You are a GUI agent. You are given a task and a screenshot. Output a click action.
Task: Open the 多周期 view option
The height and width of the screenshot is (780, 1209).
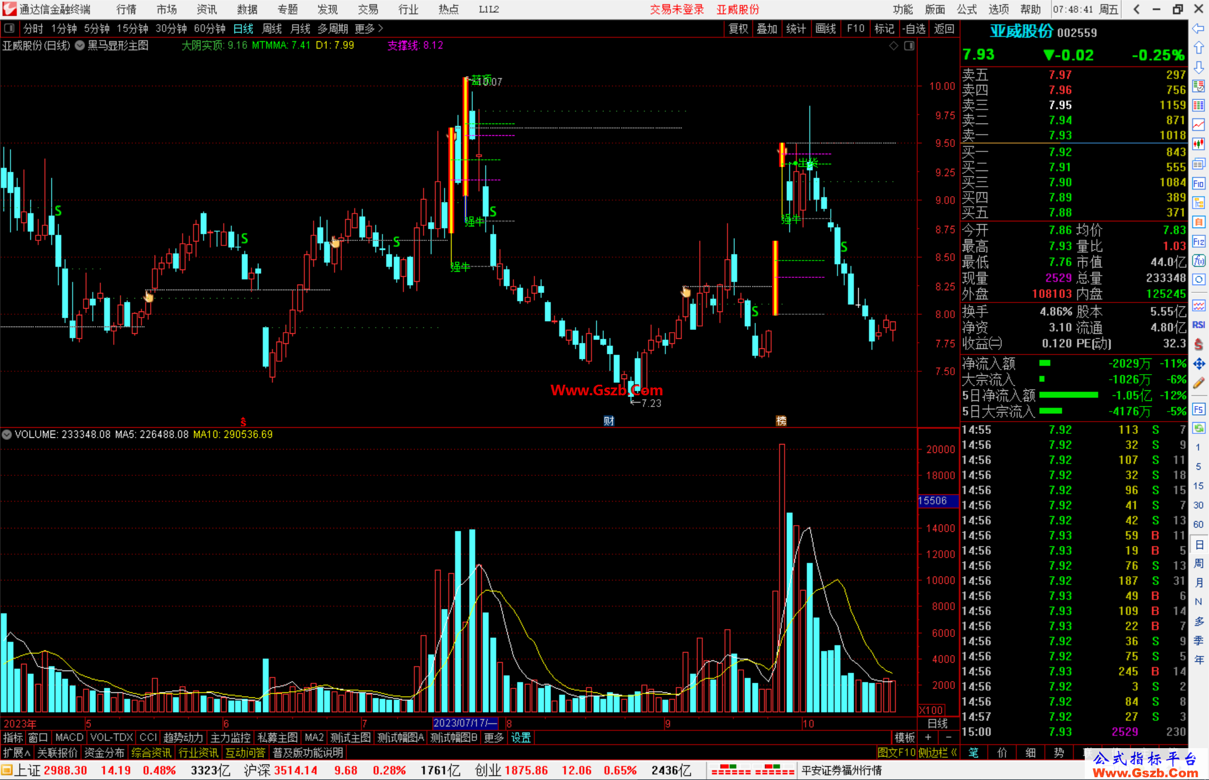point(333,29)
